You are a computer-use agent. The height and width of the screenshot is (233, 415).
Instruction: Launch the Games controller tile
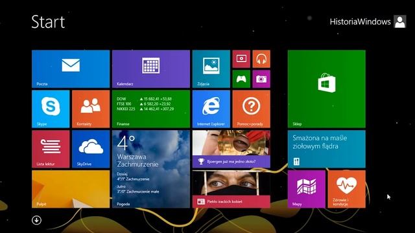pos(241,79)
